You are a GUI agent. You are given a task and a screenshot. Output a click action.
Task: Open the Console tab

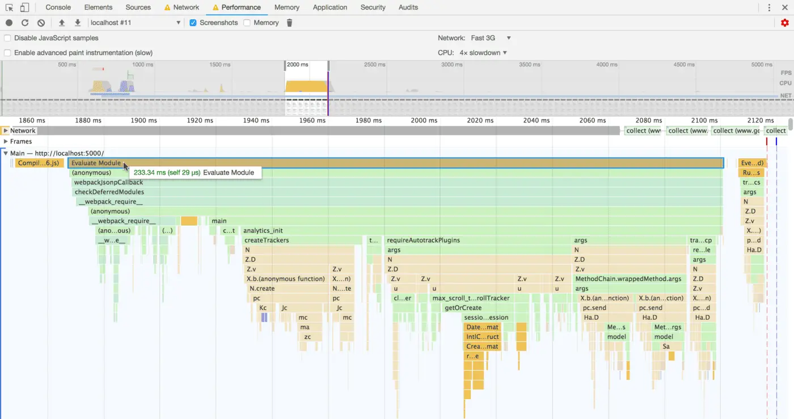point(58,7)
